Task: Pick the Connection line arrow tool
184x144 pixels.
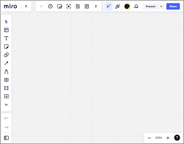Action: [6, 63]
